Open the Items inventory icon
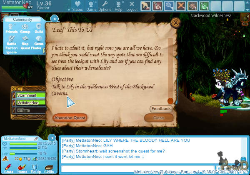 tap(22, 168)
